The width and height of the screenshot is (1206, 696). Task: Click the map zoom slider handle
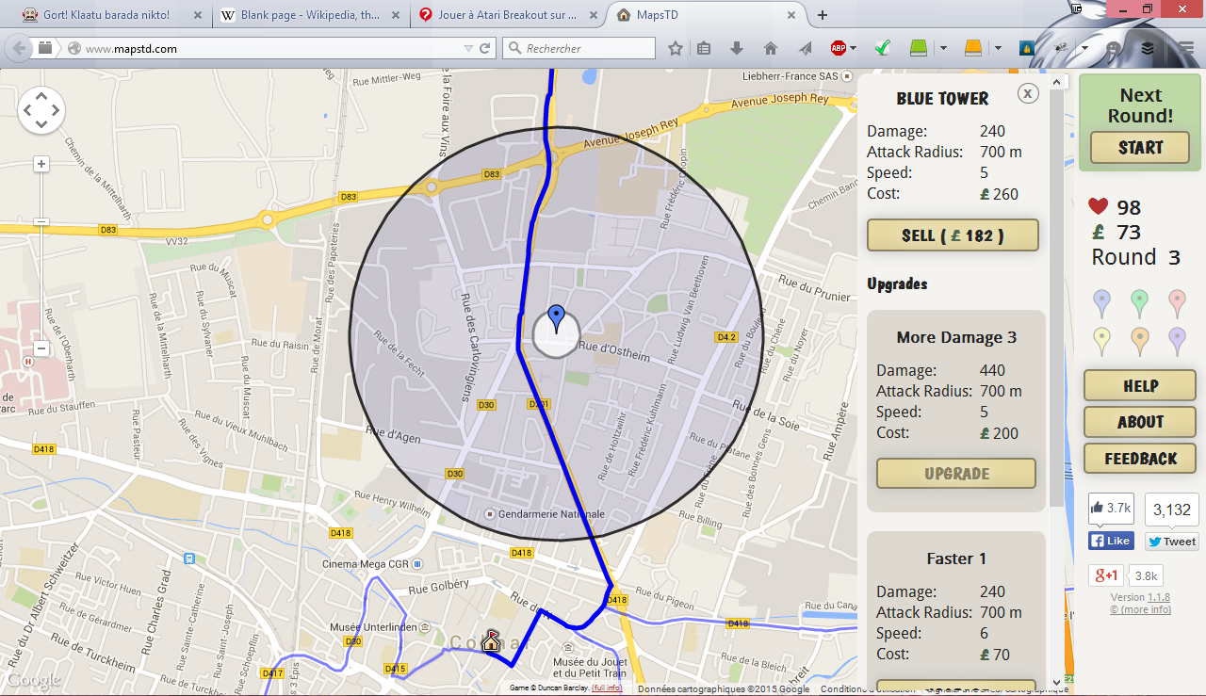tap(41, 221)
